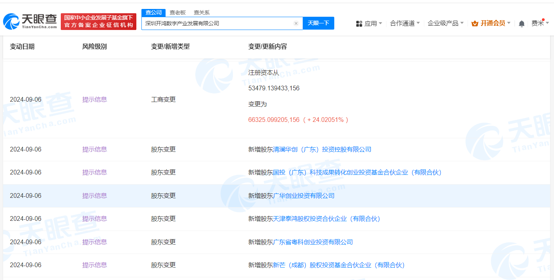Screen dimensions: 554x280
Task: Click 提示信息 in the 广华创业投资 row
Action: point(95,195)
